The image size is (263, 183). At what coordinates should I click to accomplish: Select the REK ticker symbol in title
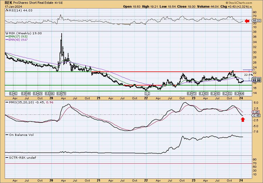[8, 3]
